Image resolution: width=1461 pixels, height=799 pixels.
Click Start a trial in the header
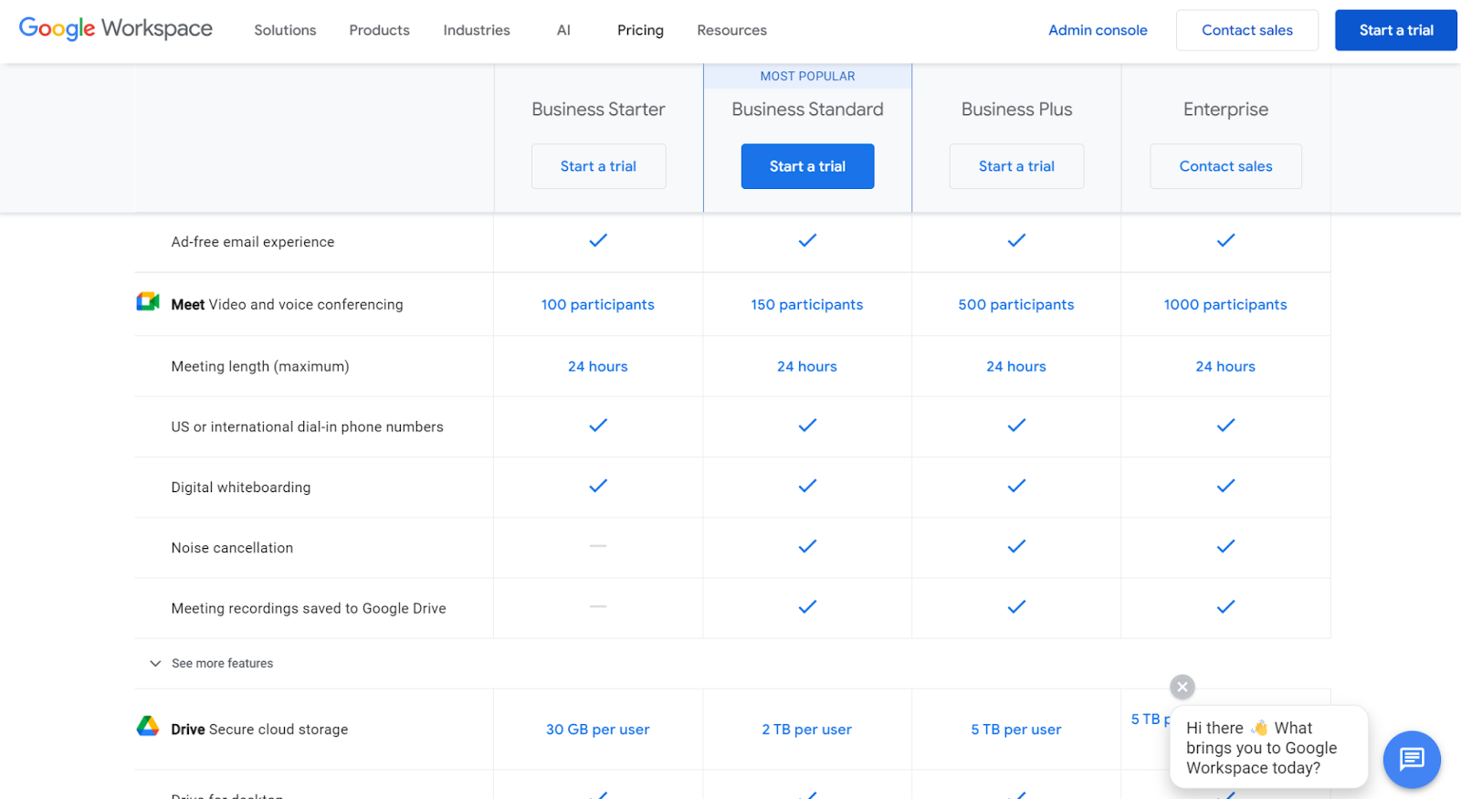[x=1396, y=30]
